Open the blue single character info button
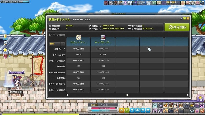The height and width of the screenshot is (115, 205). pyautogui.click(x=132, y=110)
